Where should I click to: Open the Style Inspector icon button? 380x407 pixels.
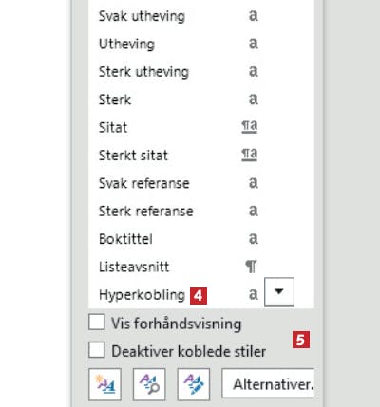pos(149,384)
